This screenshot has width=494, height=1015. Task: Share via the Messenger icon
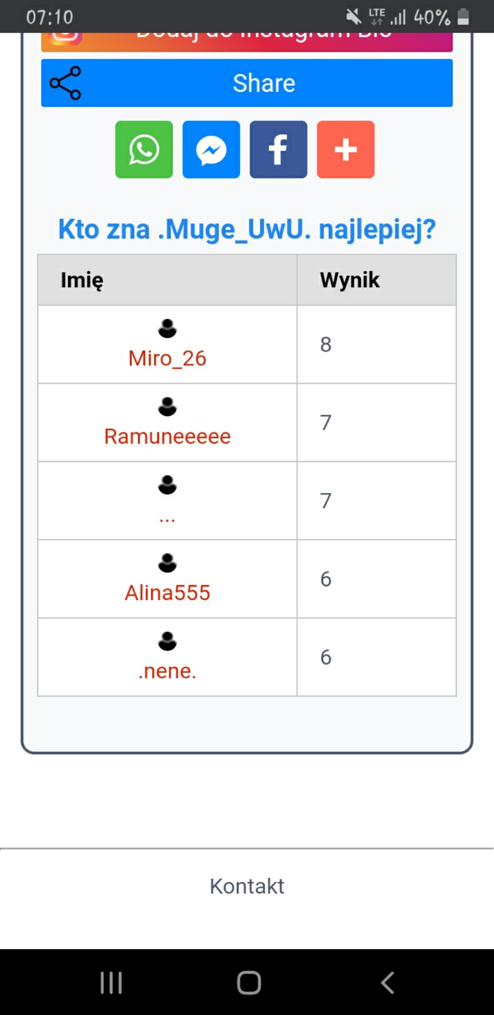(x=211, y=150)
